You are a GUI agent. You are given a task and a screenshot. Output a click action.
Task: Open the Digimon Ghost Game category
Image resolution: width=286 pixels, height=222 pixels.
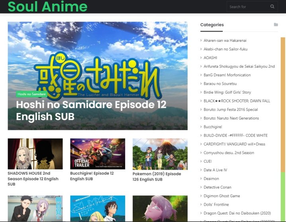click(222, 196)
